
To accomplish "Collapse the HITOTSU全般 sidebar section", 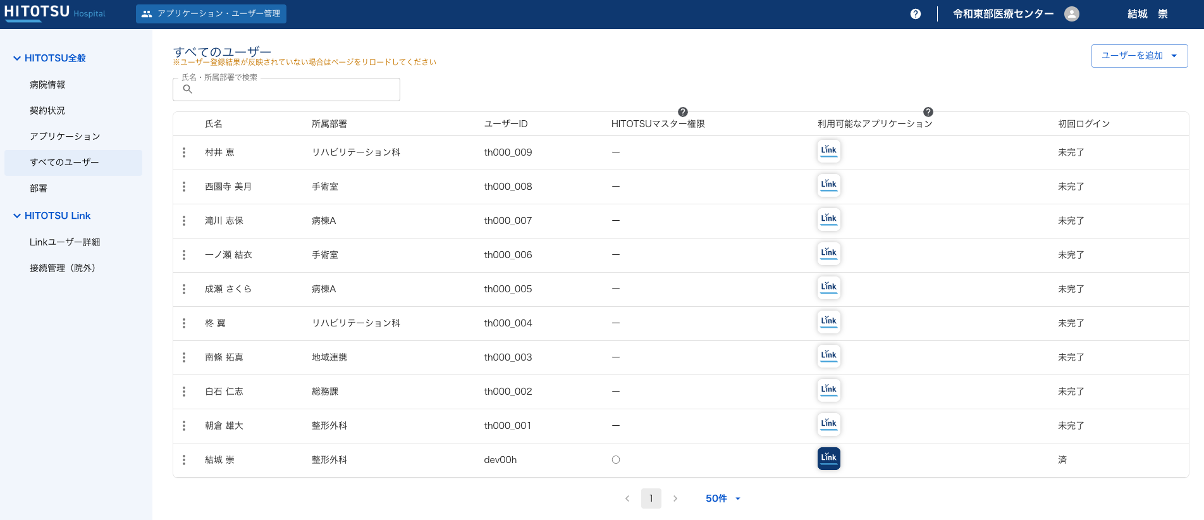I will 17,58.
